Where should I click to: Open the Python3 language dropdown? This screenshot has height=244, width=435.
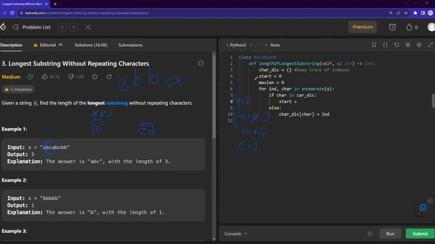point(239,45)
